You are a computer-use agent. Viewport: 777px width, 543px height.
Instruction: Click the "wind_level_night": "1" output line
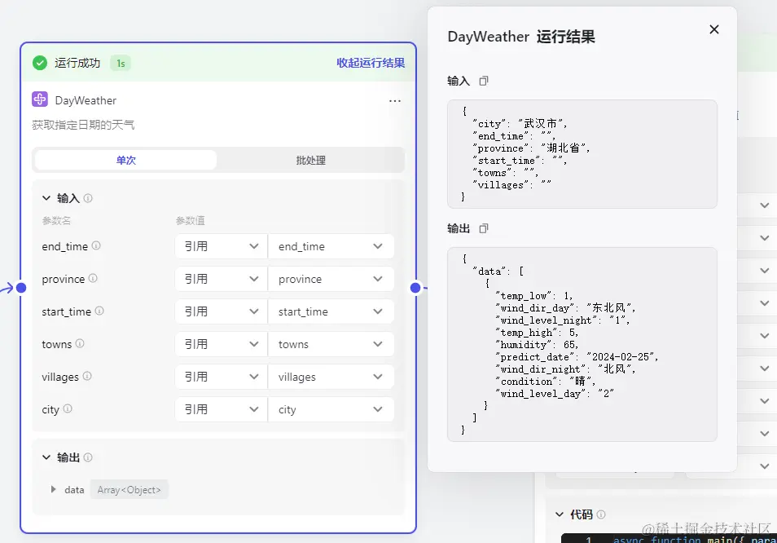pos(563,320)
